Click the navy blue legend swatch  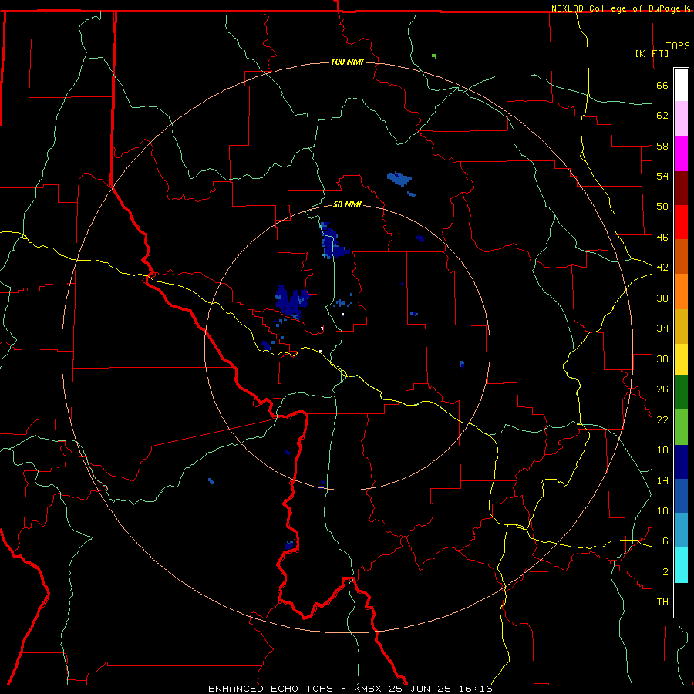pos(681,462)
